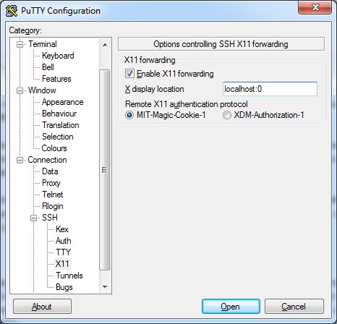Collapse the SSH tree node
Viewport: 337px width, 324px height.
(34, 218)
